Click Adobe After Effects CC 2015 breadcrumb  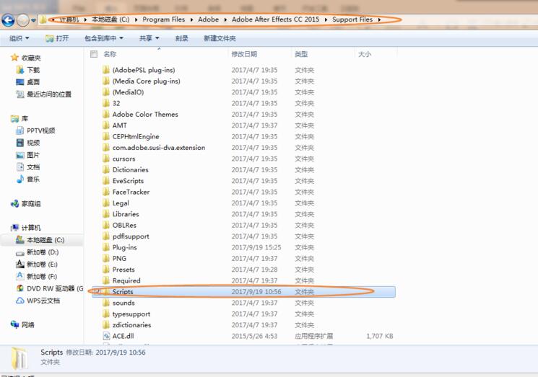point(276,19)
